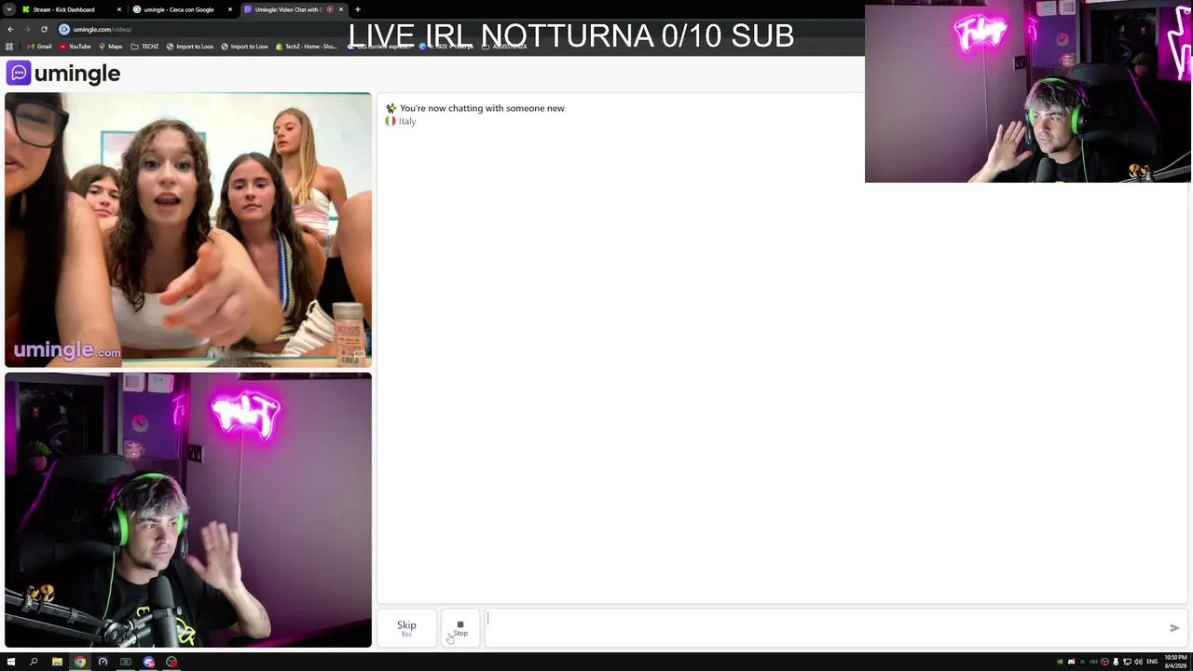Open the first Import to Loox bookmark
This screenshot has width=1193, height=671.
point(190,47)
